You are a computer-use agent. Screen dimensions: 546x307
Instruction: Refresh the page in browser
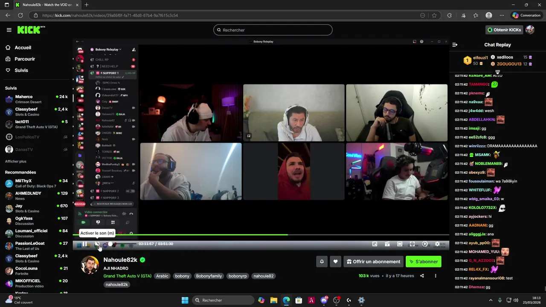(x=20, y=15)
